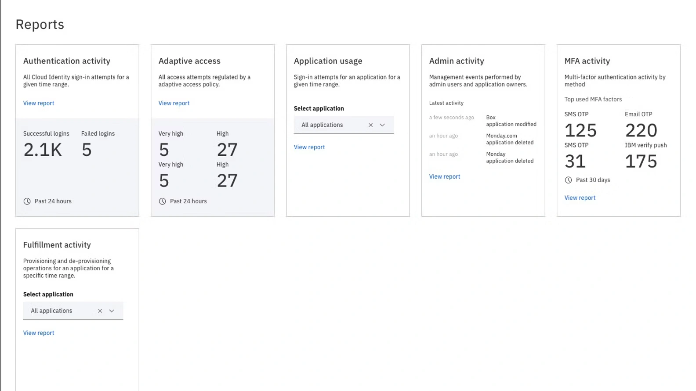696x391 pixels.
Task: View the Admin activity report
Action: point(445,176)
